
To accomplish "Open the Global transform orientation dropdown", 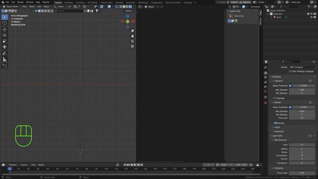I will (x=60, y=6).
